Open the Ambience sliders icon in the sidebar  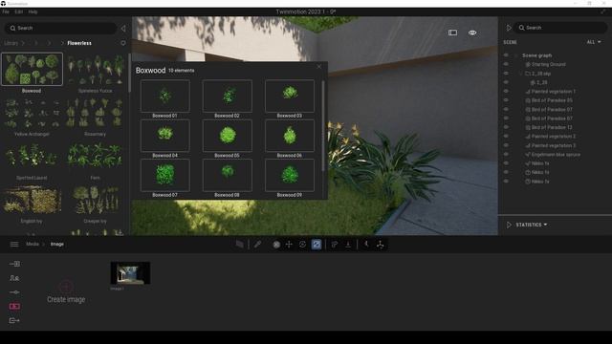(x=14, y=292)
